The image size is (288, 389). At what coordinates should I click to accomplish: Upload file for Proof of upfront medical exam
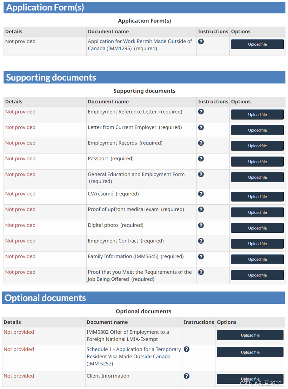pyautogui.click(x=257, y=212)
